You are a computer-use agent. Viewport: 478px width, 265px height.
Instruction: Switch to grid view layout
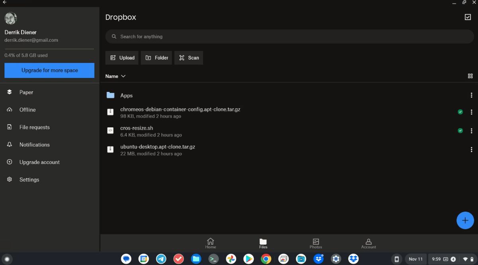point(470,76)
